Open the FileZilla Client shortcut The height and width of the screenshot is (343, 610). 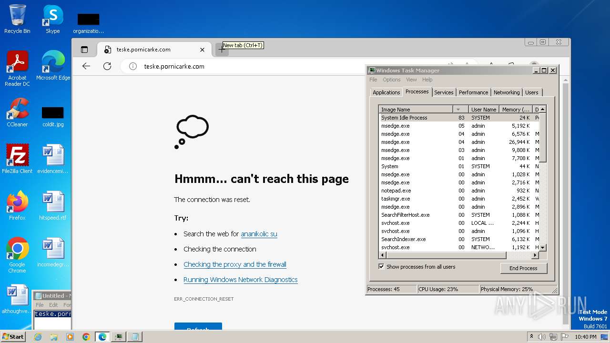point(17,159)
